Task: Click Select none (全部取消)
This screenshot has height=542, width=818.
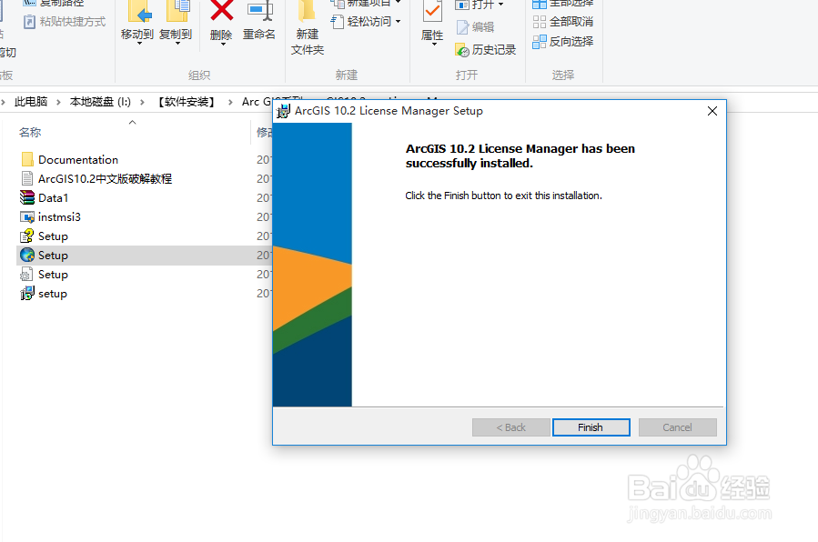Action: click(563, 22)
